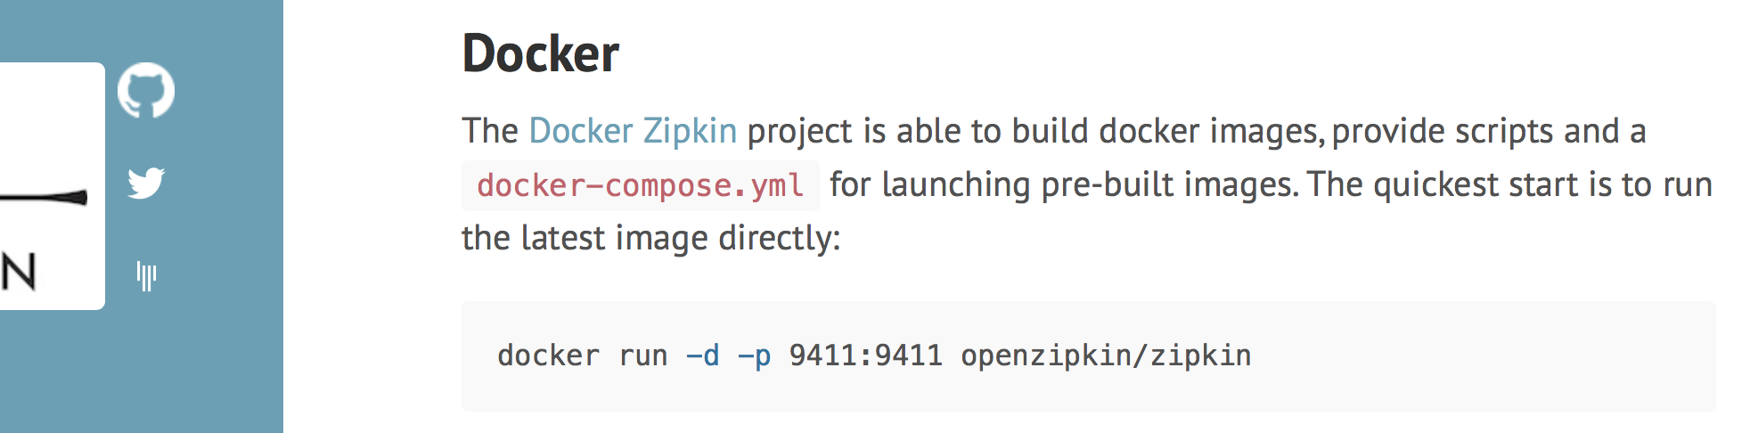1750x433 pixels.
Task: Click the Twitter bird icon
Action: [x=146, y=183]
